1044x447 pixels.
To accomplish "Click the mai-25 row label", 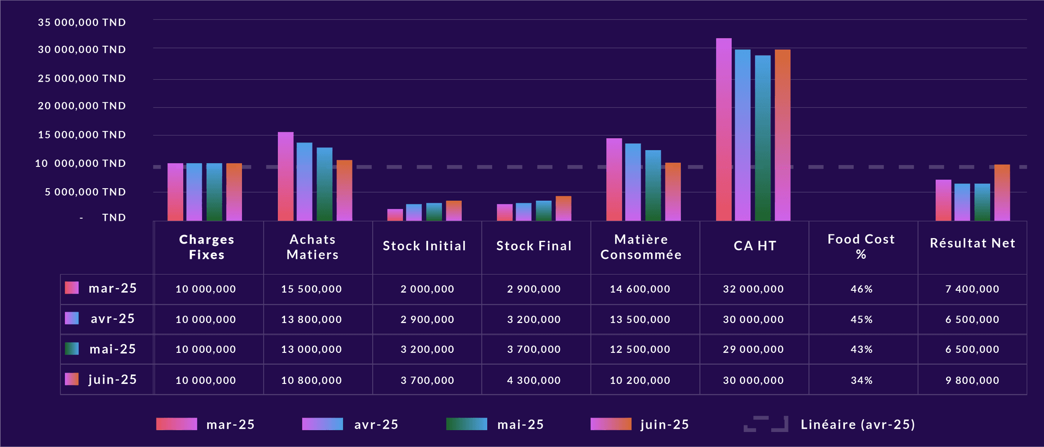I will pos(113,349).
